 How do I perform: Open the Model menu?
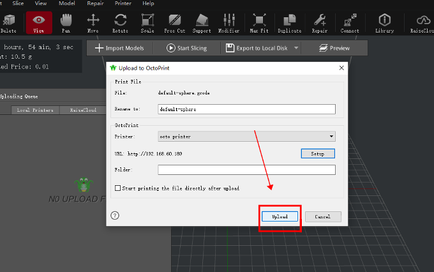click(x=67, y=3)
